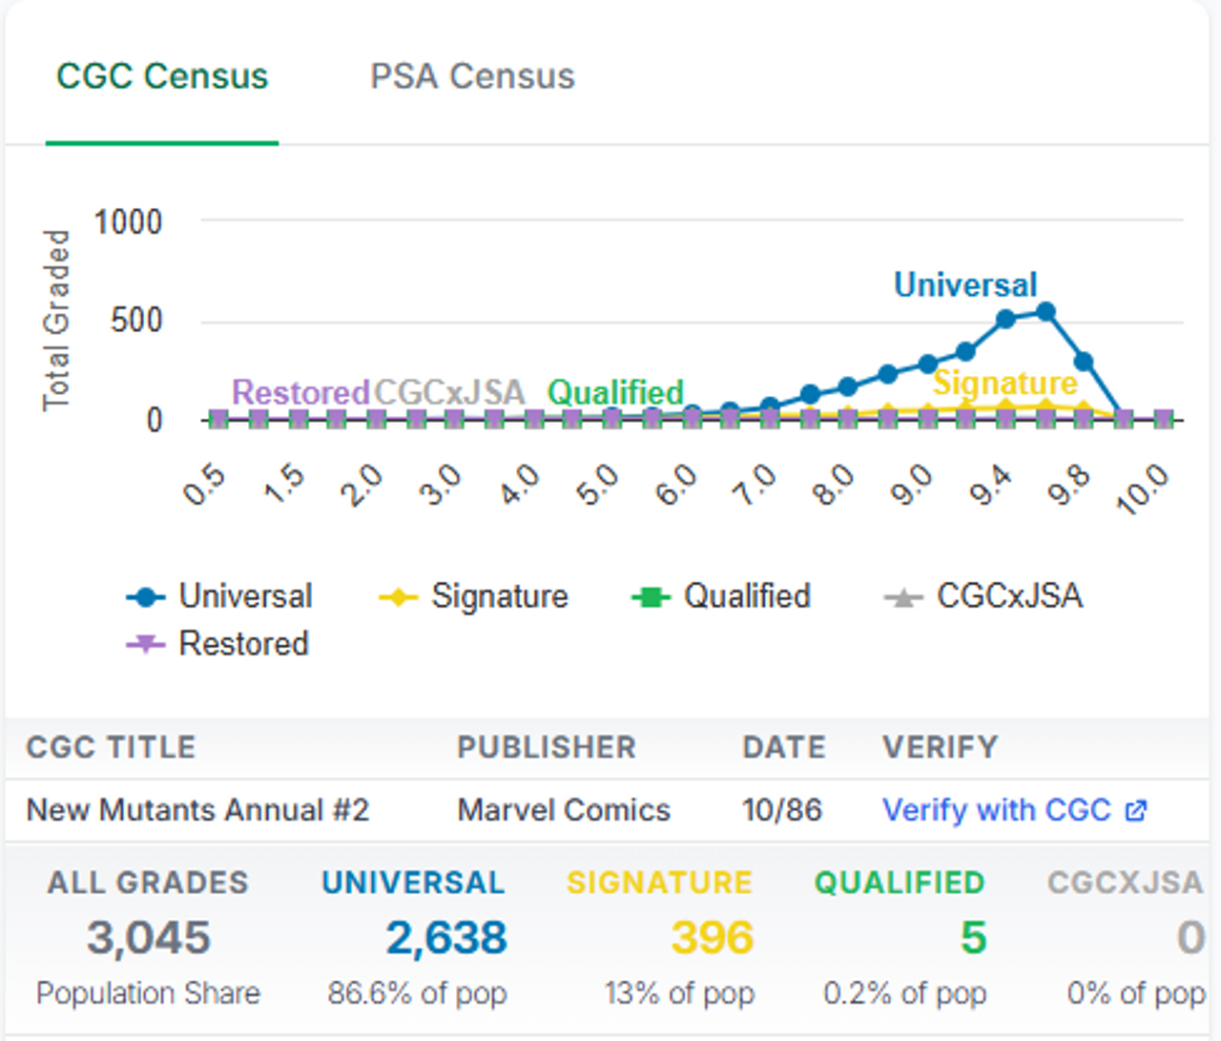This screenshot has width=1221, height=1041.
Task: Click the blue Universal legend marker icon
Action: click(x=146, y=598)
